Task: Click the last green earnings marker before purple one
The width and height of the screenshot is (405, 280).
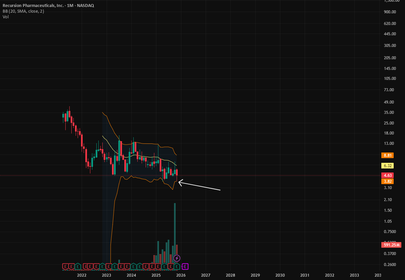Action: pos(177,266)
